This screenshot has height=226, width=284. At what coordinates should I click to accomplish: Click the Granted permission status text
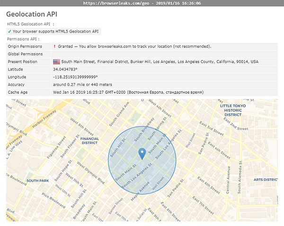tap(134, 46)
